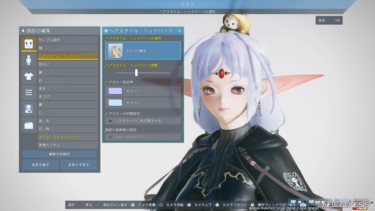Open the clothing T-shirt icon category
The width and height of the screenshot is (375, 211).
(29, 76)
